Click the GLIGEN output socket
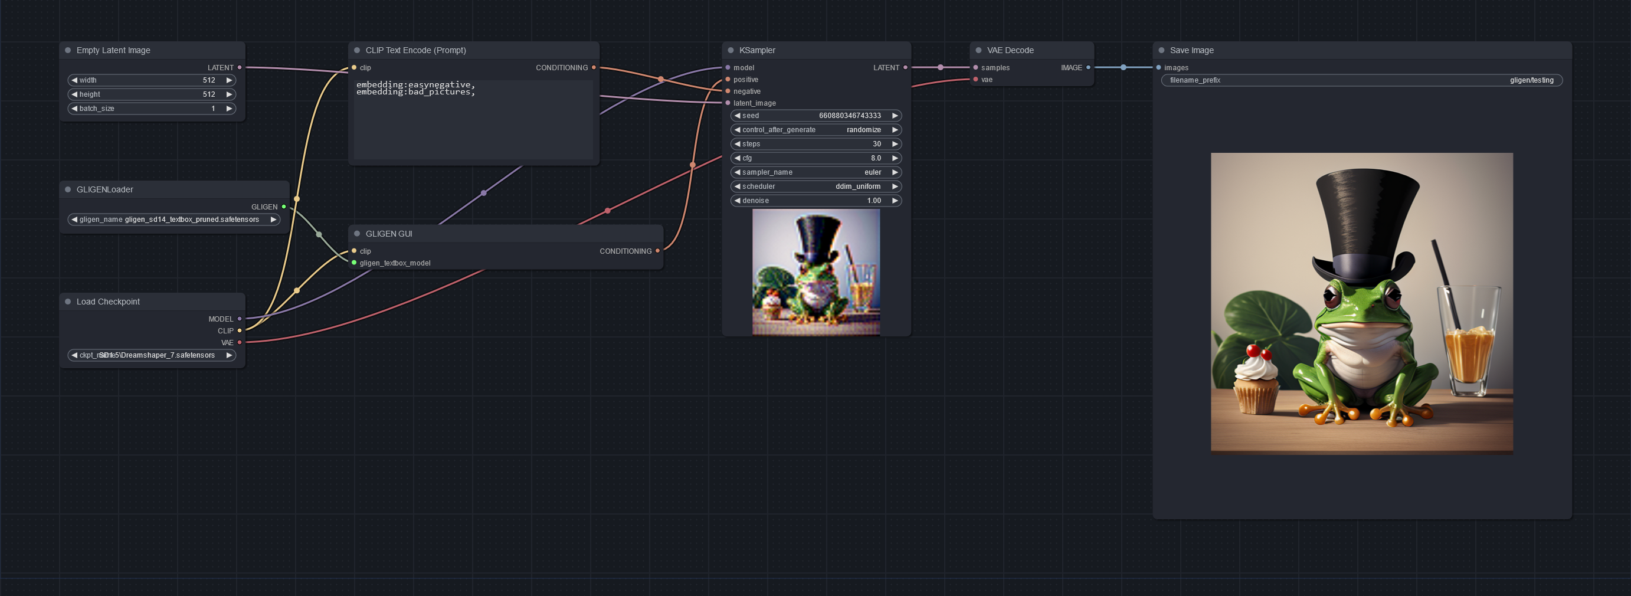 (x=284, y=207)
